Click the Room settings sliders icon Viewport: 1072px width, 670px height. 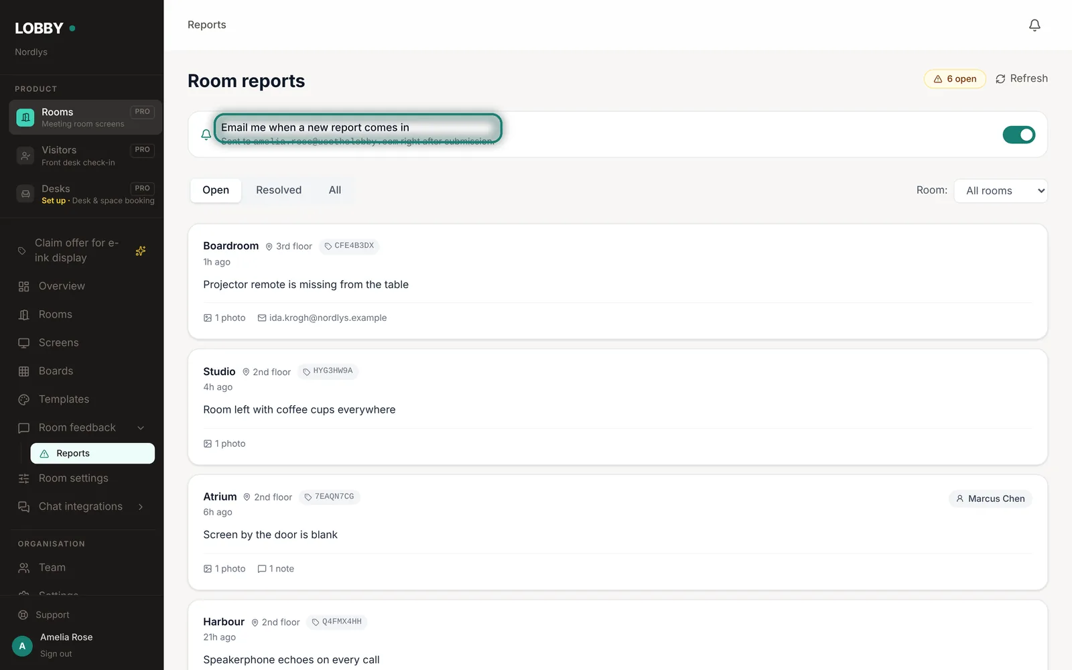click(x=24, y=478)
